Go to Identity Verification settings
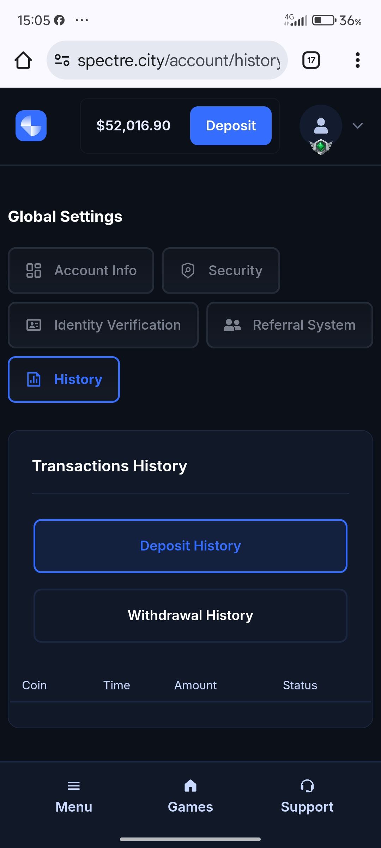The width and height of the screenshot is (381, 848). (103, 325)
